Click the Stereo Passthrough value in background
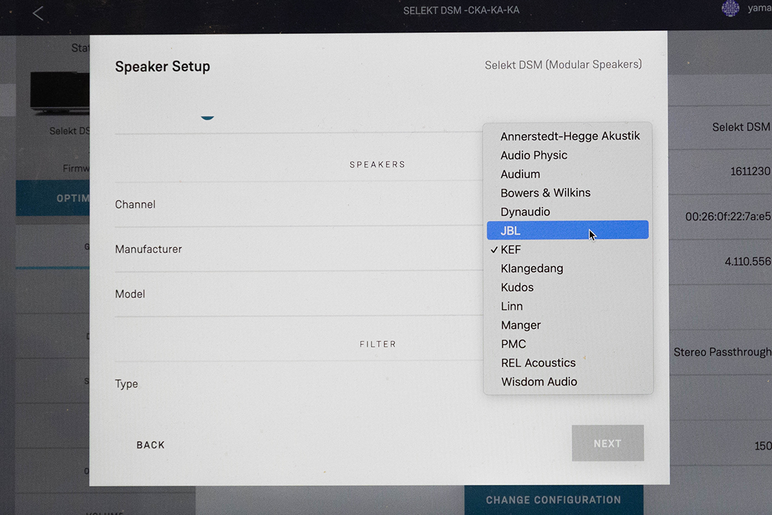 [x=722, y=352]
